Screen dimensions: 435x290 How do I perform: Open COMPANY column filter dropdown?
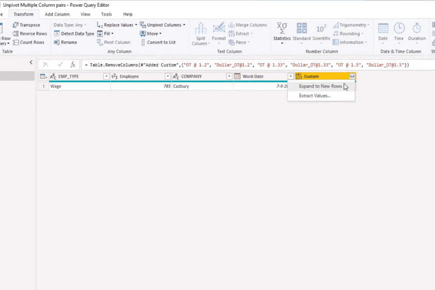tap(229, 76)
